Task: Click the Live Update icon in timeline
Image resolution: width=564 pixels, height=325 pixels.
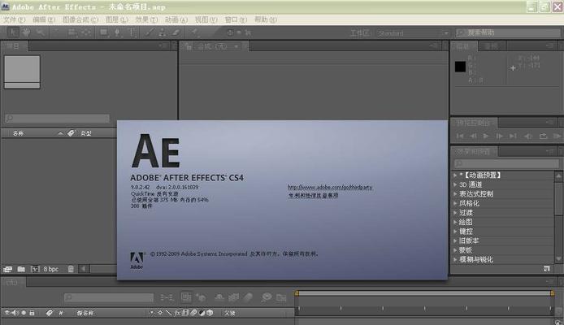Action: 186,297
